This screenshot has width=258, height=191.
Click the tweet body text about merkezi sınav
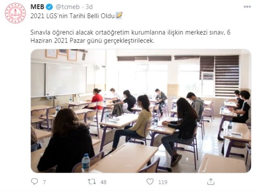click(130, 37)
